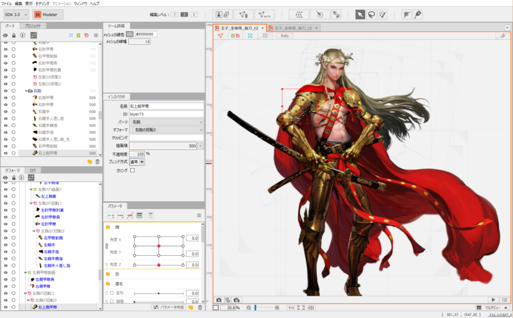Click the Modeler mode button
The height and width of the screenshot is (318, 513).
click(47, 14)
